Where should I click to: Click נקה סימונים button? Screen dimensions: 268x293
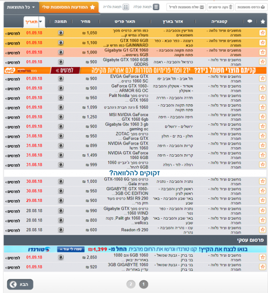[x=220, y=7]
